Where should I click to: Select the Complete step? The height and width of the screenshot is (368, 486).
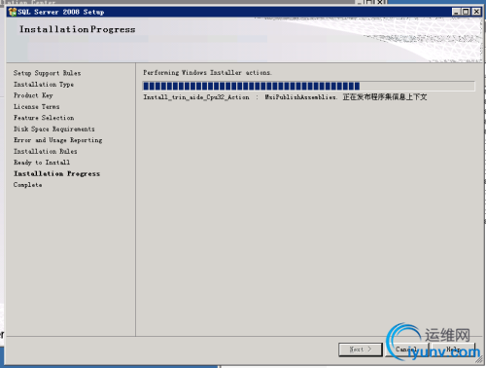[x=28, y=185]
